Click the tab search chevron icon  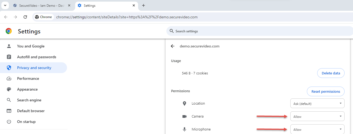click(5, 5)
